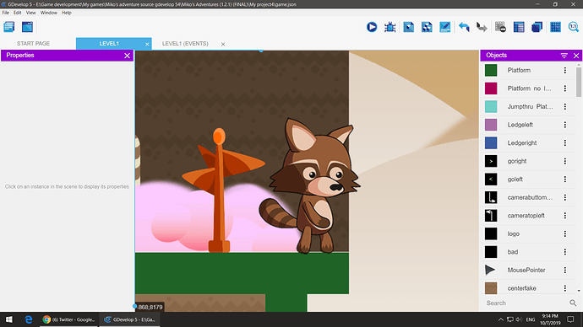Open the Help menu

point(67,13)
